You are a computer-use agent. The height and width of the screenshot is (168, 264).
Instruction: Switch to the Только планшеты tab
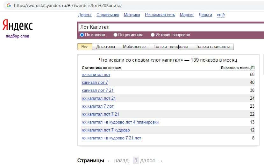point(213,47)
